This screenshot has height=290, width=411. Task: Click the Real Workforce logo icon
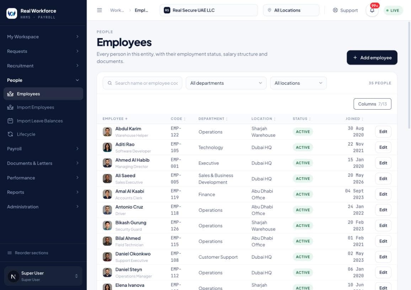[x=11, y=14]
